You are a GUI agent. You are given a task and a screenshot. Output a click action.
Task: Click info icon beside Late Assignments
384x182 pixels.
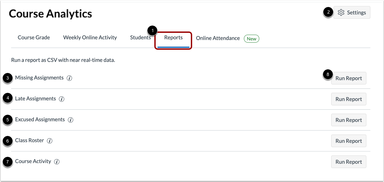pyautogui.click(x=62, y=99)
